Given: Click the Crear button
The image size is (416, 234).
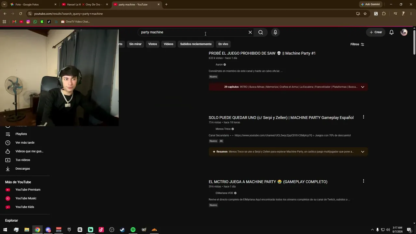Looking at the screenshot, I should pos(376,32).
